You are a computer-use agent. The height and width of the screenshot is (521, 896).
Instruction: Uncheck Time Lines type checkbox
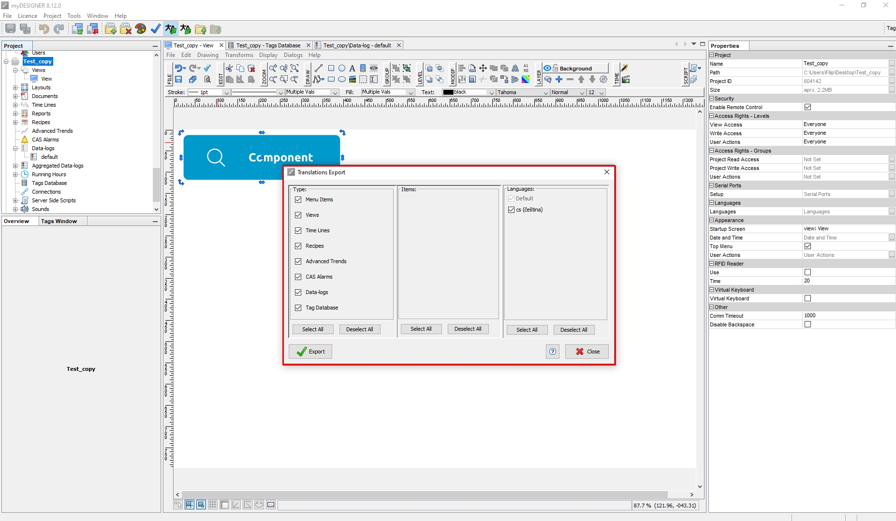(298, 230)
